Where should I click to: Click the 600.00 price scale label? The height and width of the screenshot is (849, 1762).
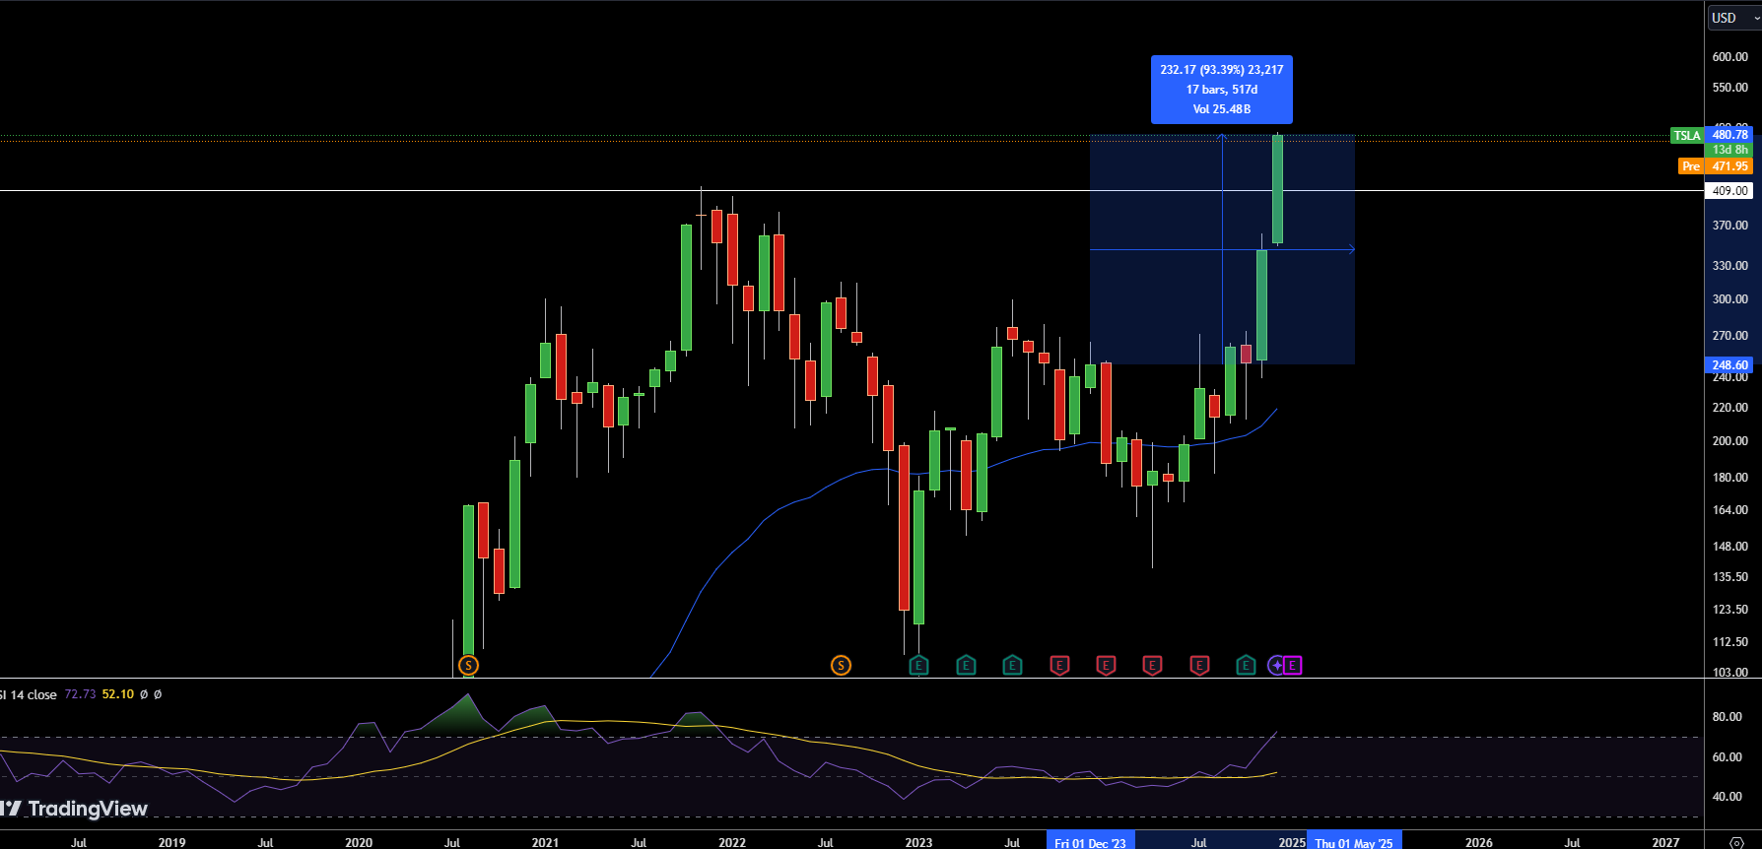[1729, 57]
